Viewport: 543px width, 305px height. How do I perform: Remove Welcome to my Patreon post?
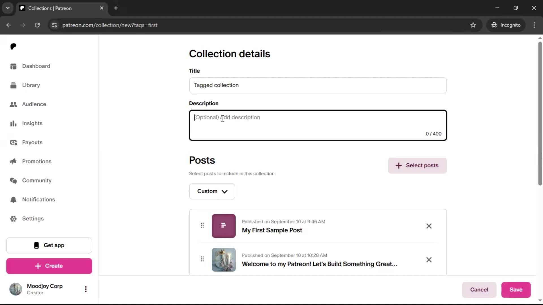tap(429, 260)
